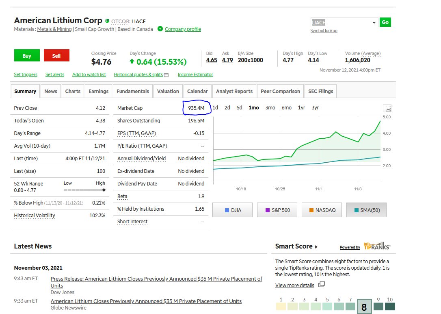
Task: Click View more details under Smart Score
Action: 294,285
